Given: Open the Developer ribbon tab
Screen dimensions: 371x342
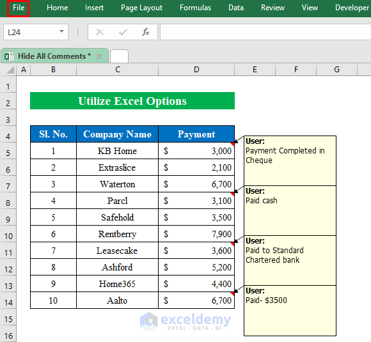Looking at the screenshot, I should [x=352, y=8].
